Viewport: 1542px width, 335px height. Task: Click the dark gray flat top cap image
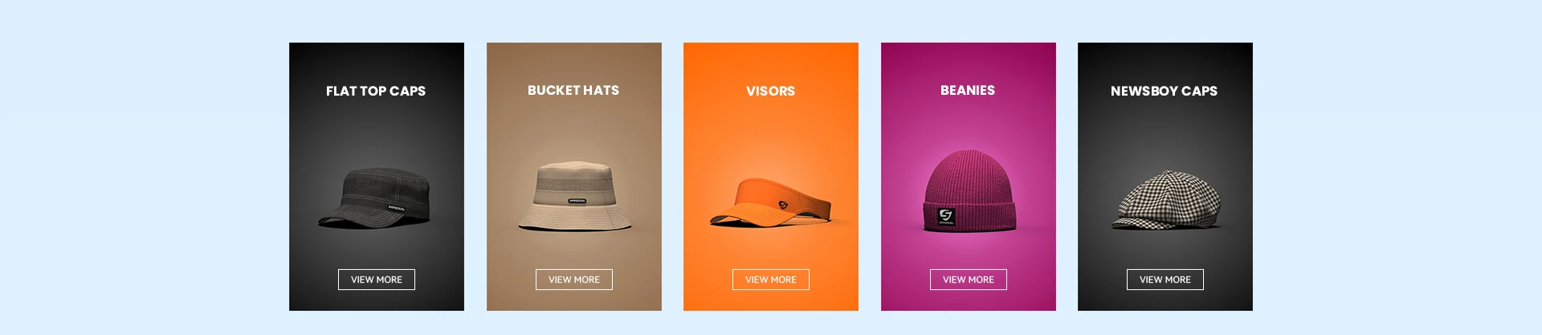pos(374,198)
